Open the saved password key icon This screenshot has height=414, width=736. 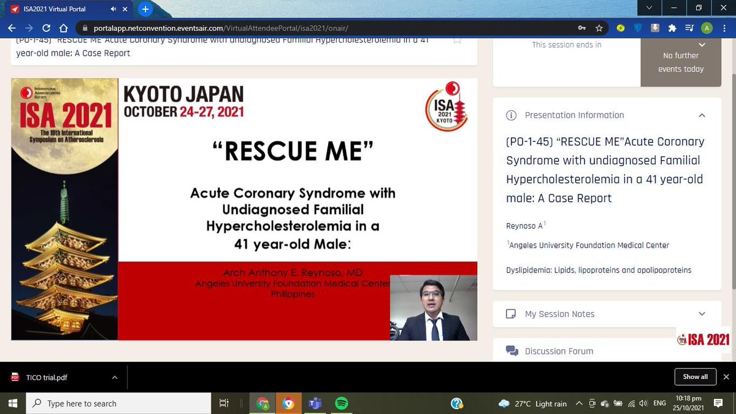(x=581, y=28)
